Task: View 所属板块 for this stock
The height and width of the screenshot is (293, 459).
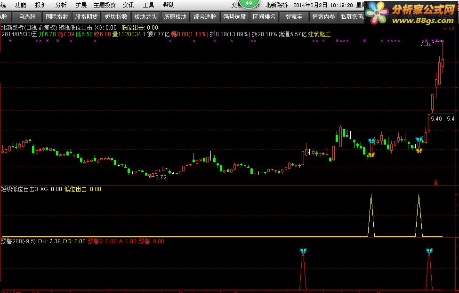Action: click(175, 17)
